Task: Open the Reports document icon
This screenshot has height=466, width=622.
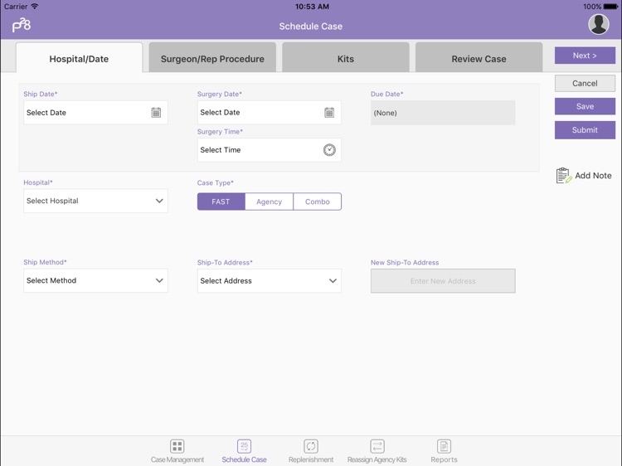Action: click(444, 446)
